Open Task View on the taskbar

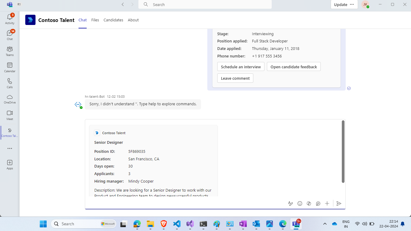tap(123, 224)
